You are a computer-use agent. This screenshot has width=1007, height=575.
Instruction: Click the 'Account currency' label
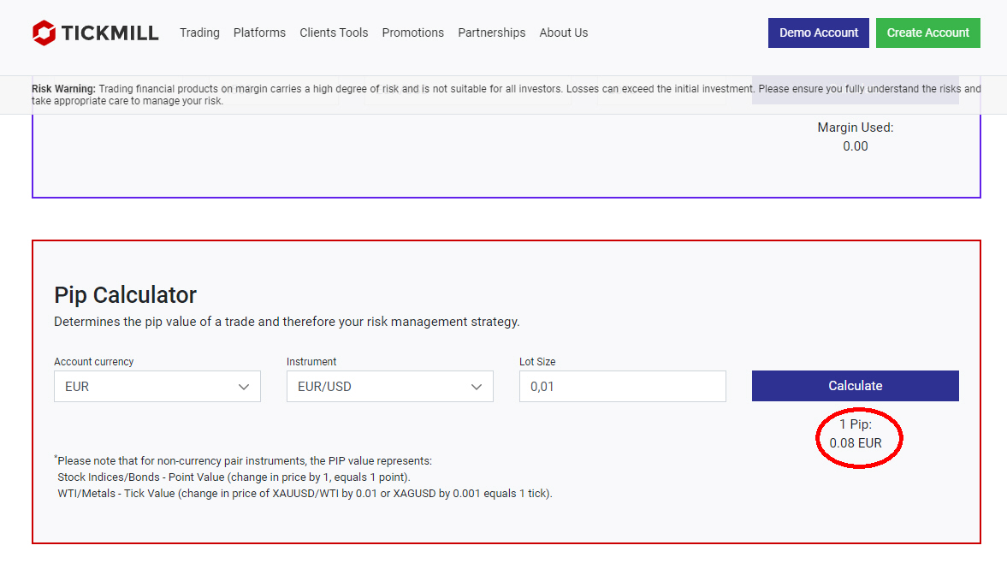pyautogui.click(x=94, y=362)
